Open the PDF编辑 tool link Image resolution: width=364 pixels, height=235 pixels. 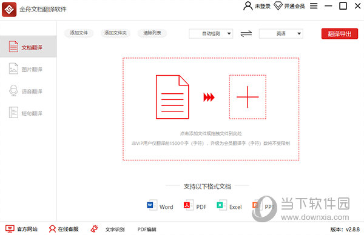click(x=147, y=230)
